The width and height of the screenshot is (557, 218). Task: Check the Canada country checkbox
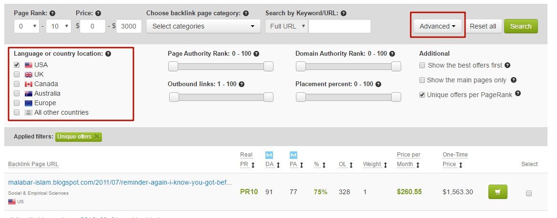(17, 84)
